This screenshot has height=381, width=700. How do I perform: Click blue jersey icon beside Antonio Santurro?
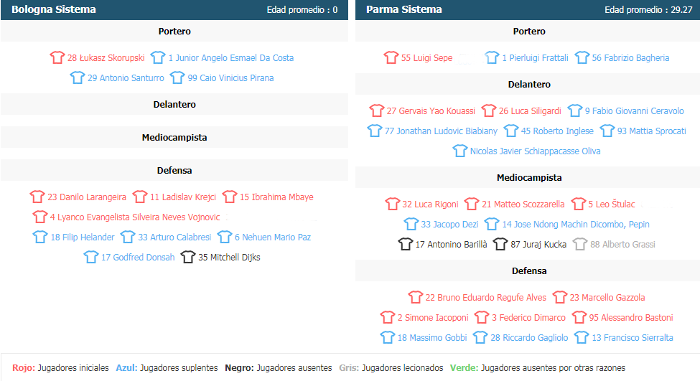tap(78, 77)
